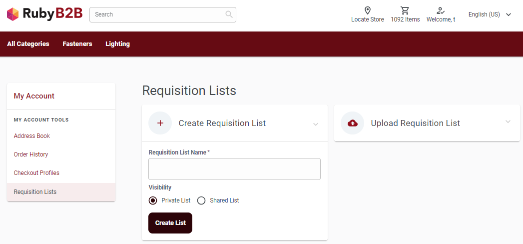
Task: Click the plus icon for Create Requisition List
Action: [160, 123]
